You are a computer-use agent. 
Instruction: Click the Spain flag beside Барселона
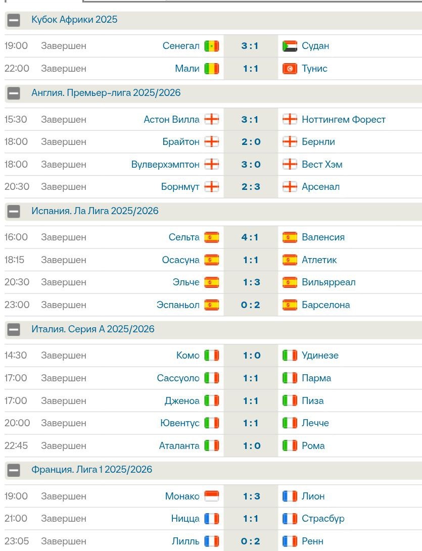(290, 305)
